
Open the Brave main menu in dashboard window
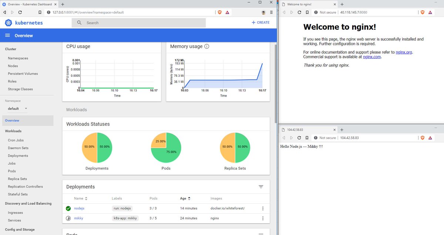pos(271,12)
